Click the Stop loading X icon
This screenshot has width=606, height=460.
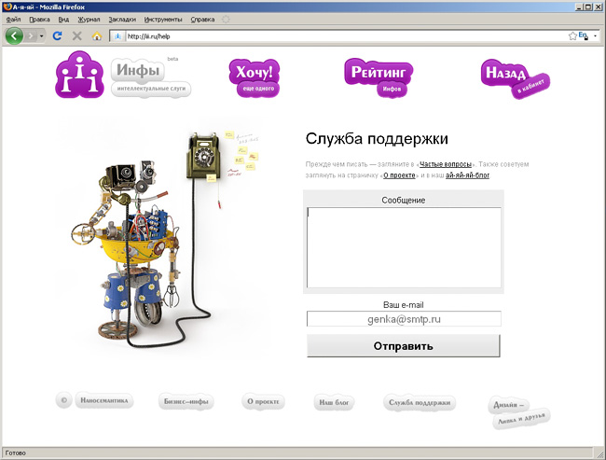point(76,35)
